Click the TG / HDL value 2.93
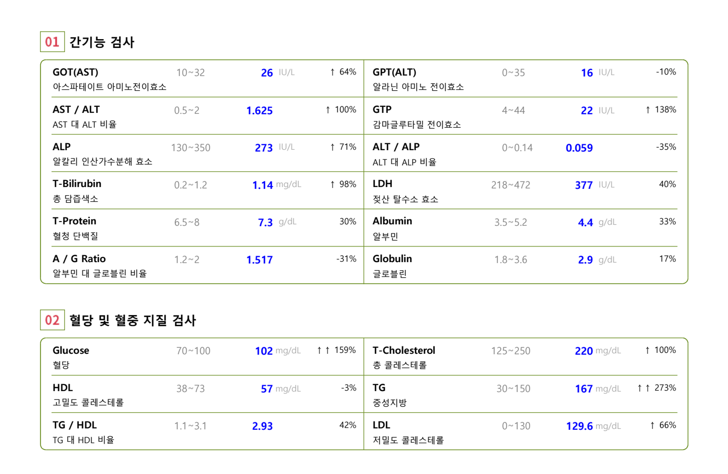Image resolution: width=728 pixels, height=474 pixels. point(262,426)
